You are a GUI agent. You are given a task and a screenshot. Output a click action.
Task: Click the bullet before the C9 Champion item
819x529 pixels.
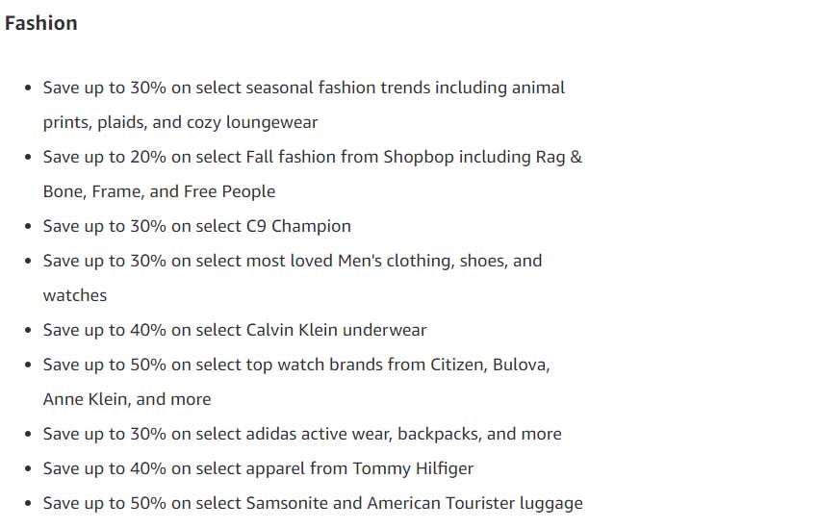pos(28,227)
